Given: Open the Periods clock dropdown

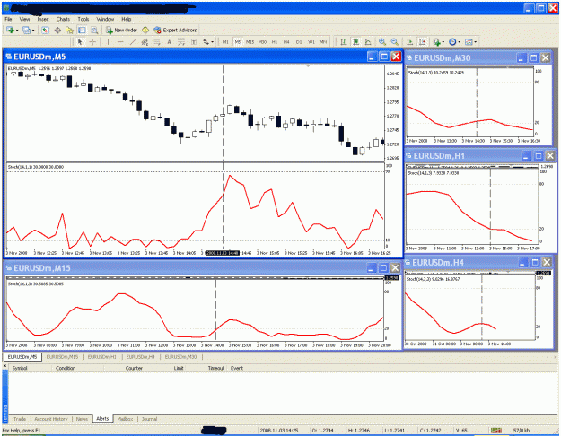Looking at the screenshot, I should click(460, 42).
